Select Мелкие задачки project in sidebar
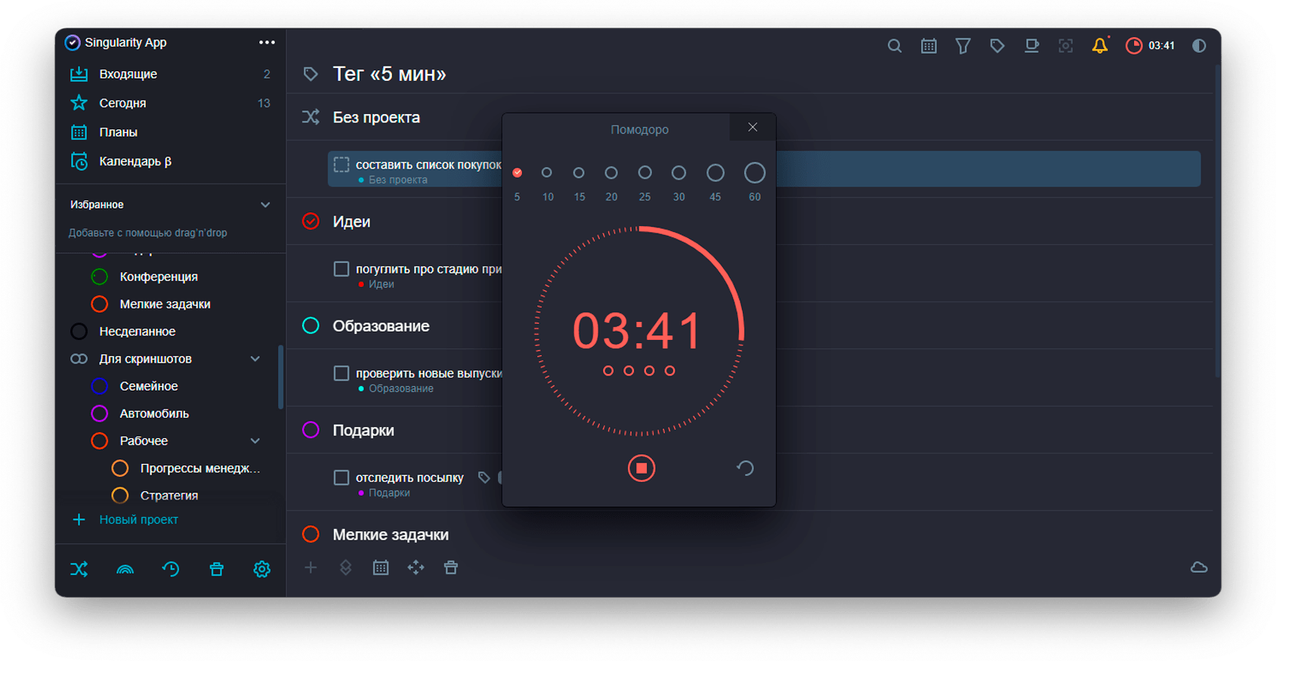 click(165, 304)
